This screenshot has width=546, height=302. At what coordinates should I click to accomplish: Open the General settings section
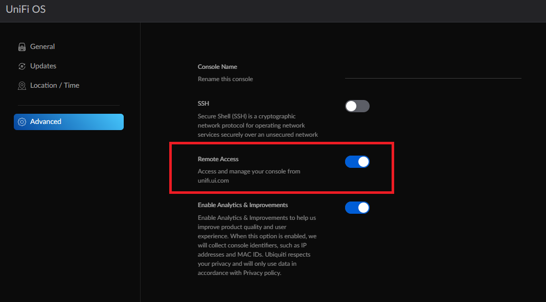click(x=42, y=46)
